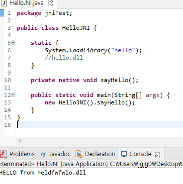Click 'HelloJNI()' constructor call on line 13
This screenshot has width=183, height=184.
pyautogui.click(x=76, y=102)
